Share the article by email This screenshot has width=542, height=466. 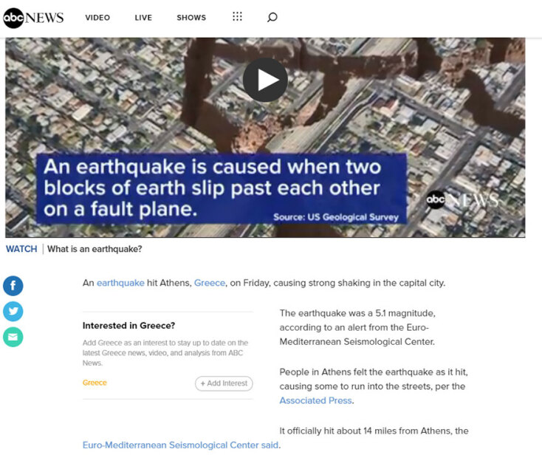pos(13,337)
